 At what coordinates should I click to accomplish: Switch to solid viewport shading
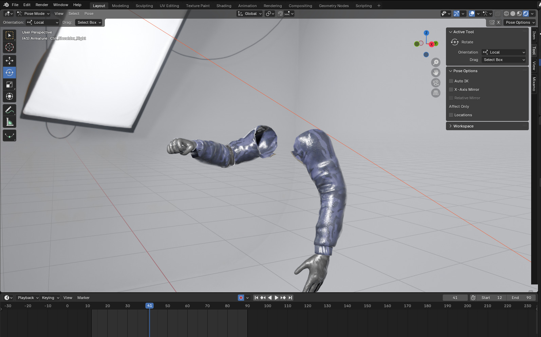(513, 14)
